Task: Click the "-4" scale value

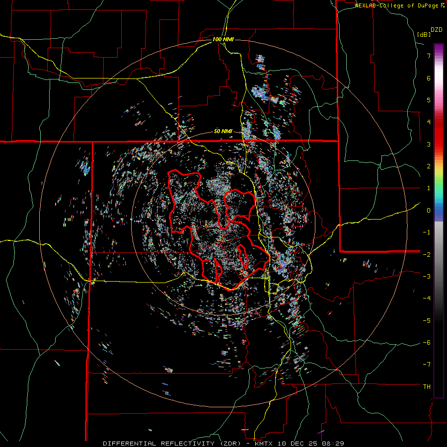Action: coord(427,298)
